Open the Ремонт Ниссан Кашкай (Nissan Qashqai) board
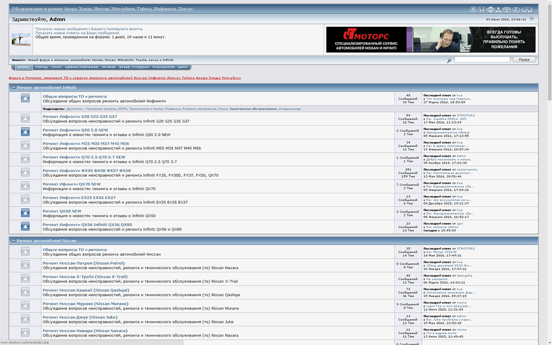The image size is (552, 345). point(86,290)
